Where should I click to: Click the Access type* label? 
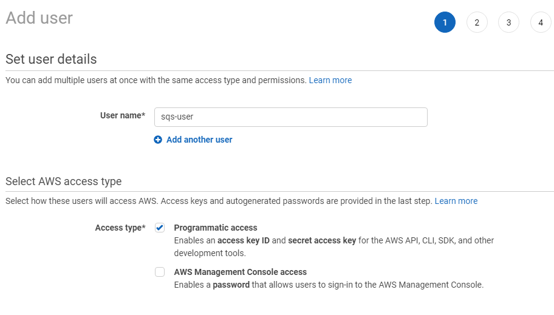pyautogui.click(x=120, y=228)
